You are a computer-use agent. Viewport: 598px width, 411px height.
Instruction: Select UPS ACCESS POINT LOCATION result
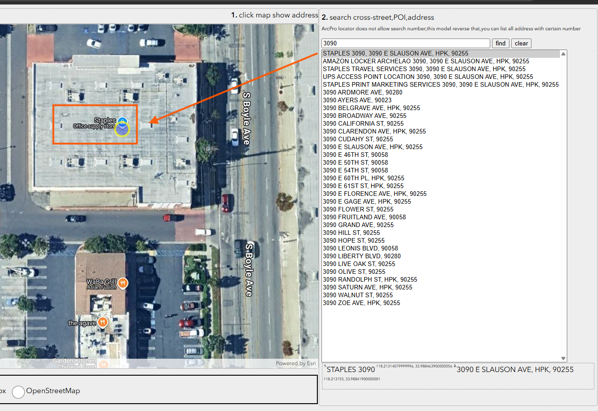427,77
